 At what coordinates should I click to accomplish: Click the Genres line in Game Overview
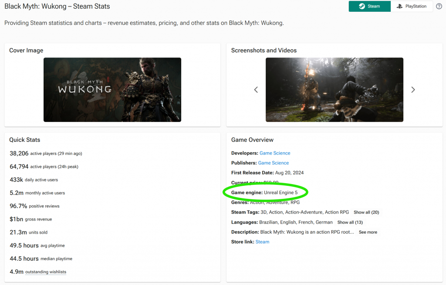265,202
